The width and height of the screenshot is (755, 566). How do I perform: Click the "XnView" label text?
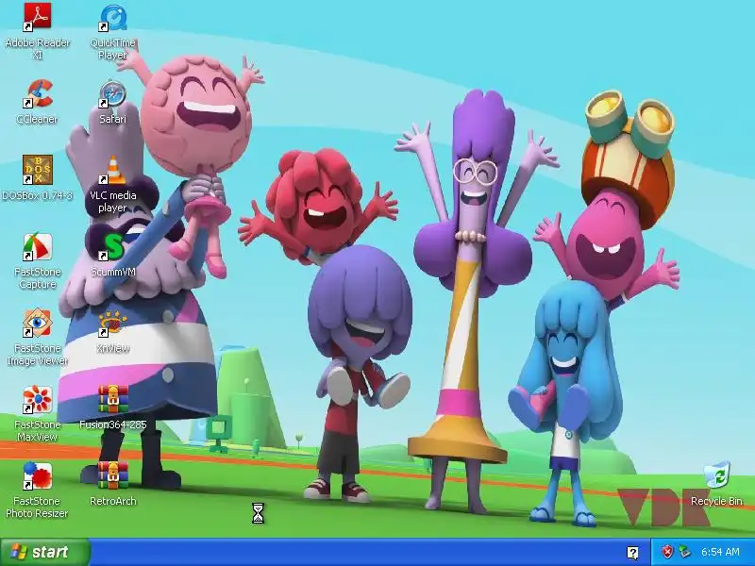click(112, 348)
